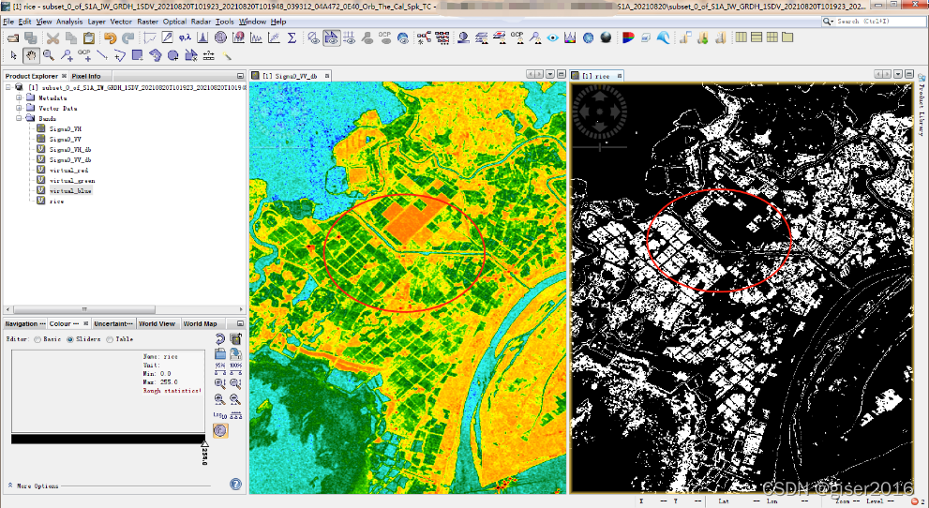The image size is (929, 508).
Task: Select the Draw Polyline tool
Action: pyautogui.click(x=120, y=55)
